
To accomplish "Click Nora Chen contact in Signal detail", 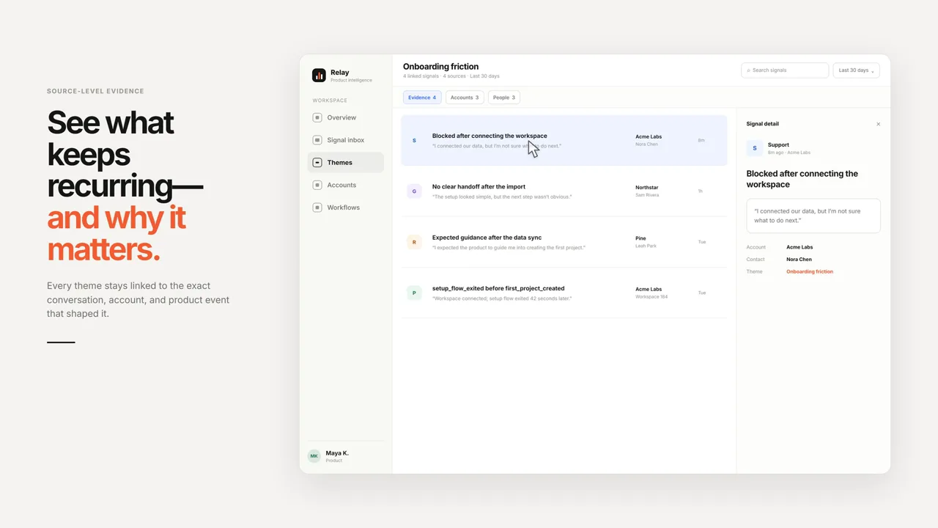I will [799, 260].
